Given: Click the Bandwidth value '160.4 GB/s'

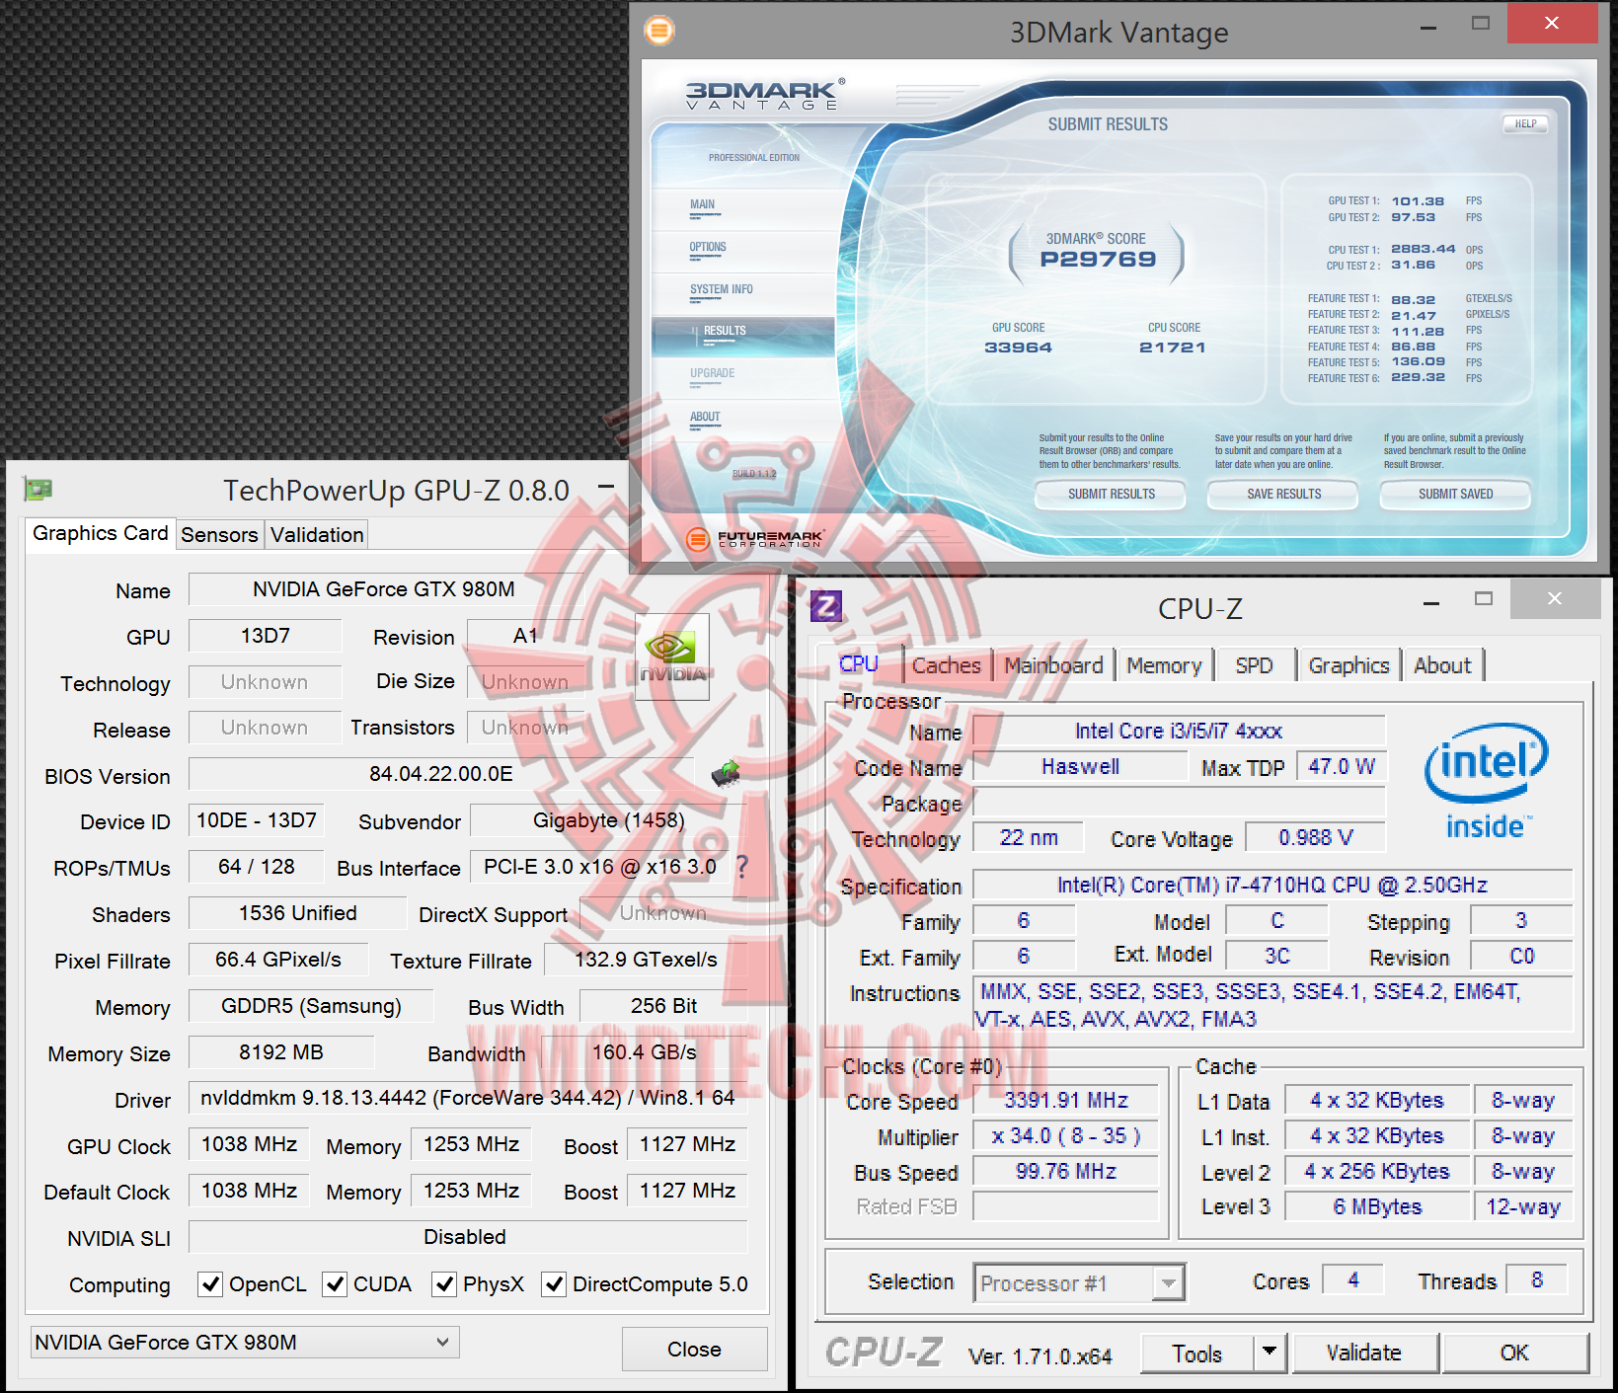Looking at the screenshot, I should tap(645, 1052).
